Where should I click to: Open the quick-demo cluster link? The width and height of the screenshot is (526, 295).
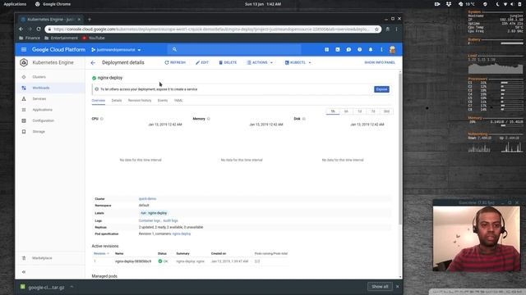pos(147,198)
